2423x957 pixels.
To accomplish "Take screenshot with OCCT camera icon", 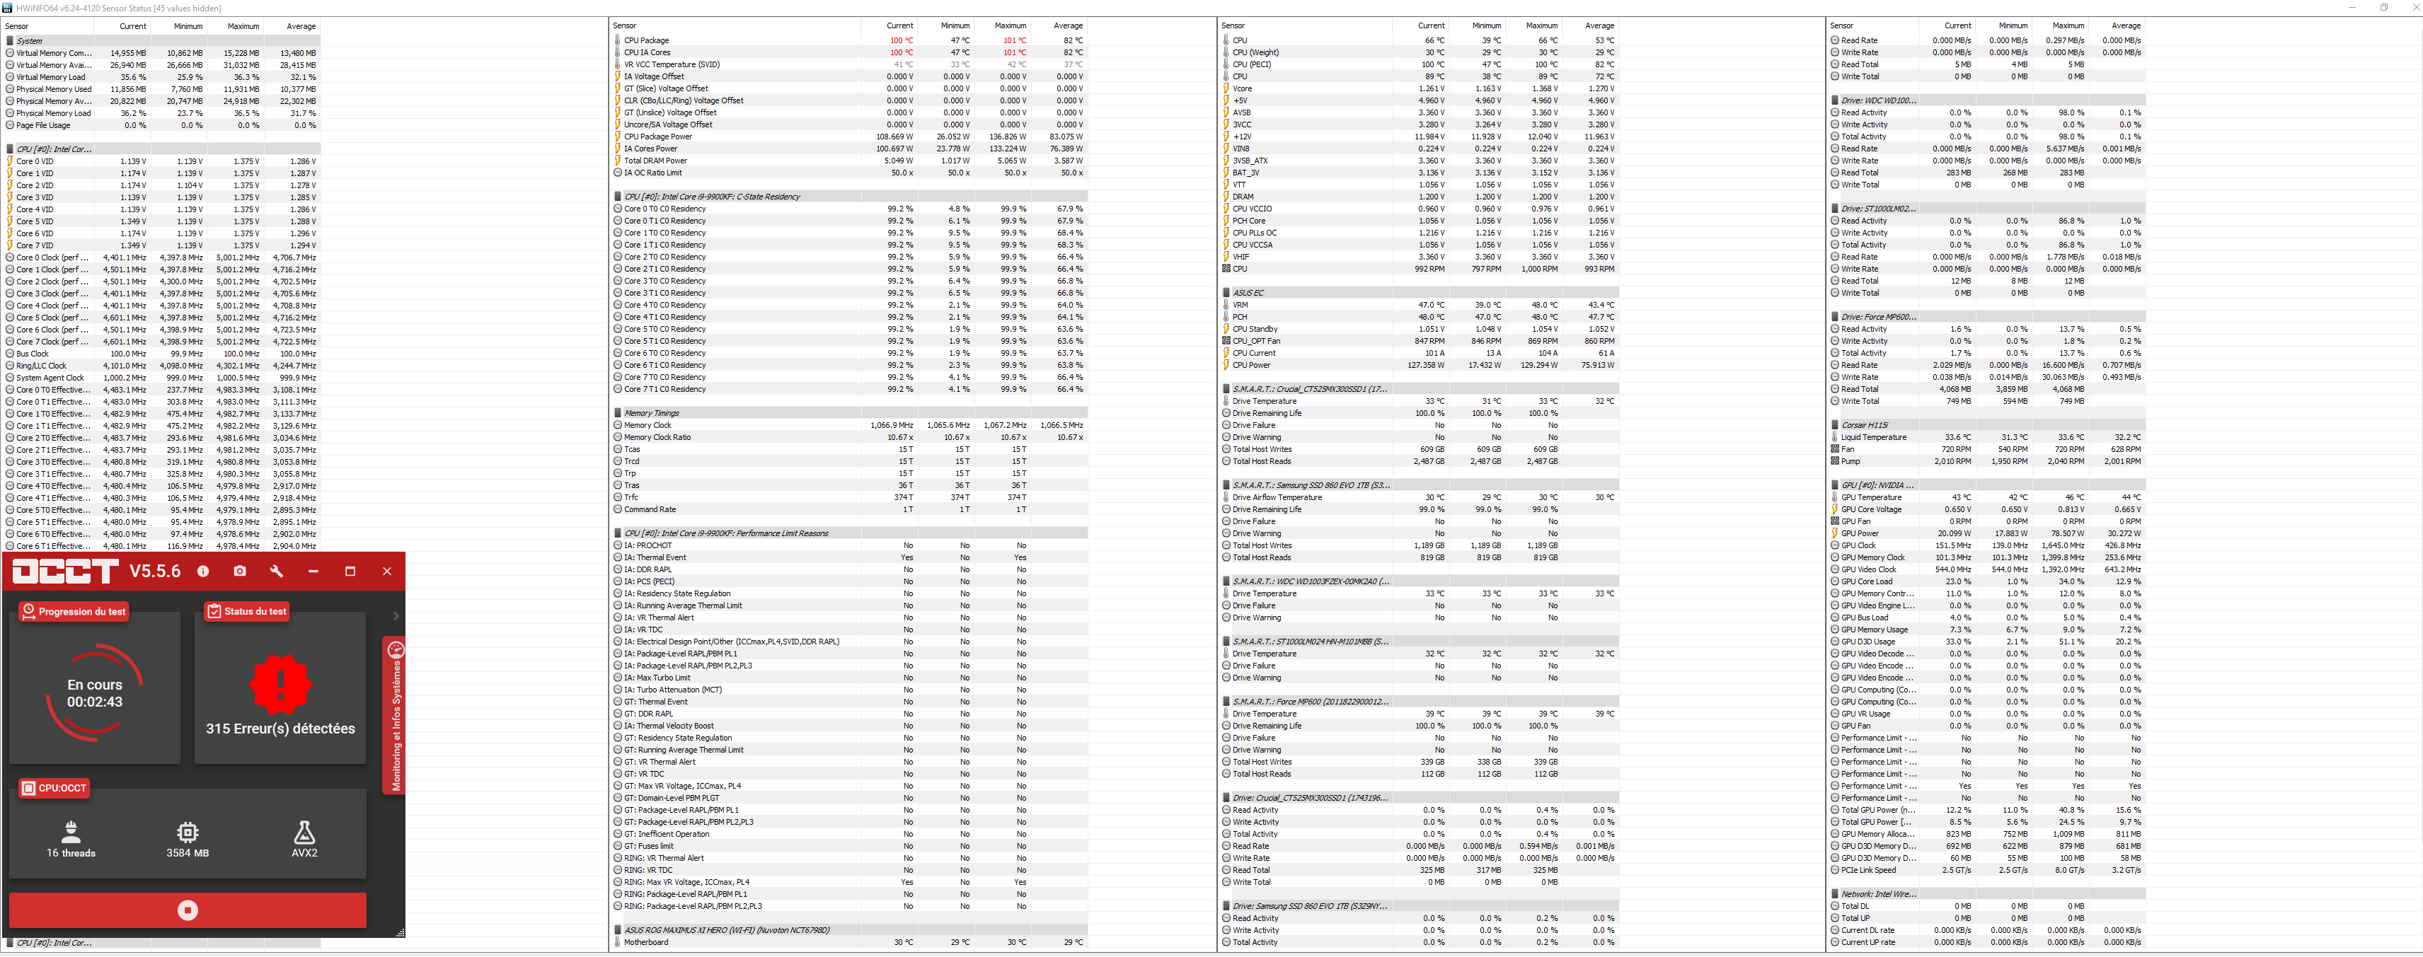I will (x=240, y=571).
